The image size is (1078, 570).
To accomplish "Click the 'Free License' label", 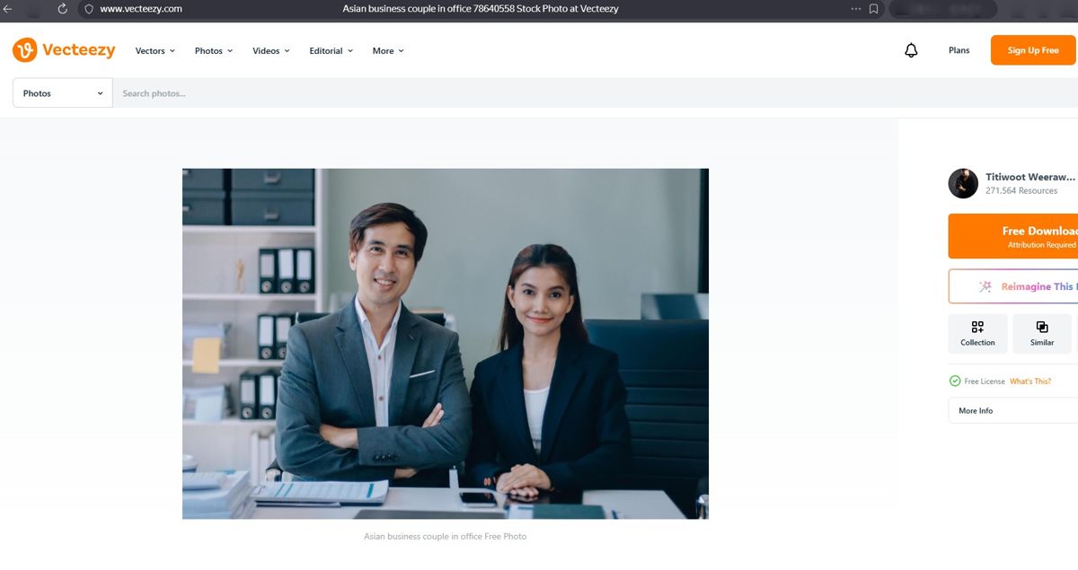I will point(985,381).
